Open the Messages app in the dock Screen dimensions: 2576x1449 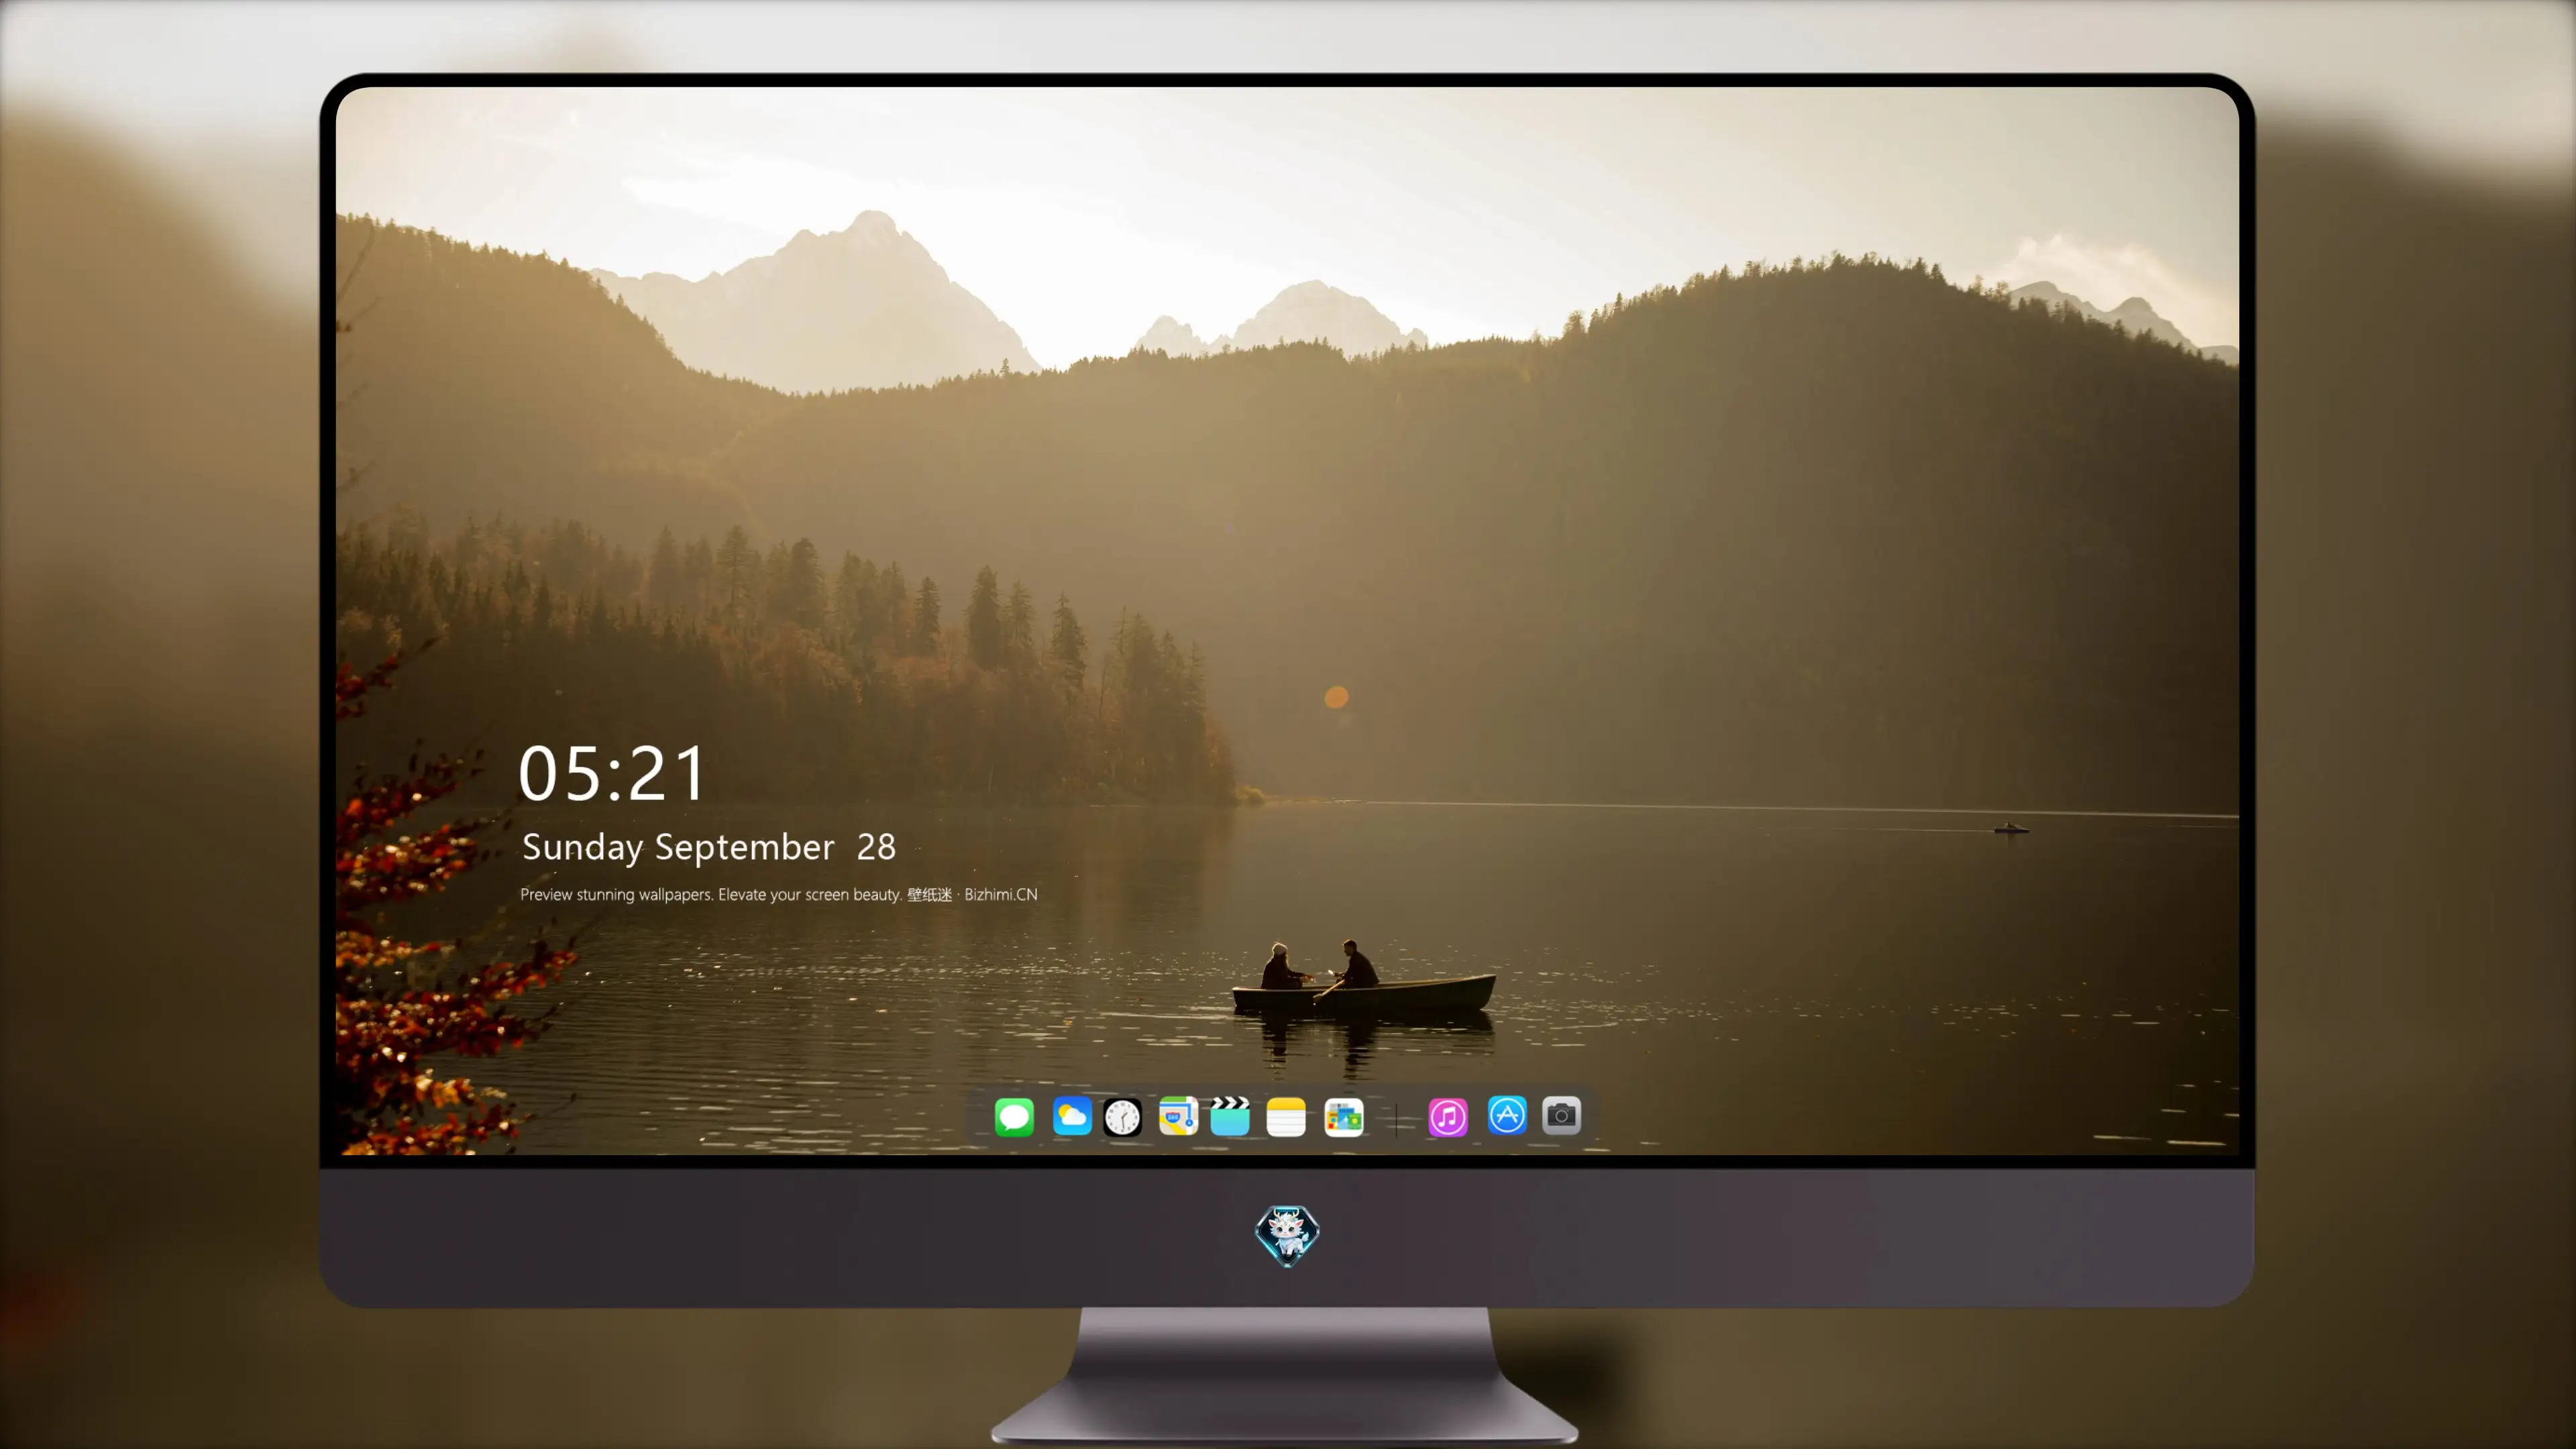pyautogui.click(x=1014, y=1116)
